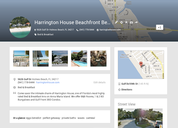Viewport: 178px width, 128px height.
Task: Click phone number (941) 778-5444 in details card
Action: coord(26,82)
